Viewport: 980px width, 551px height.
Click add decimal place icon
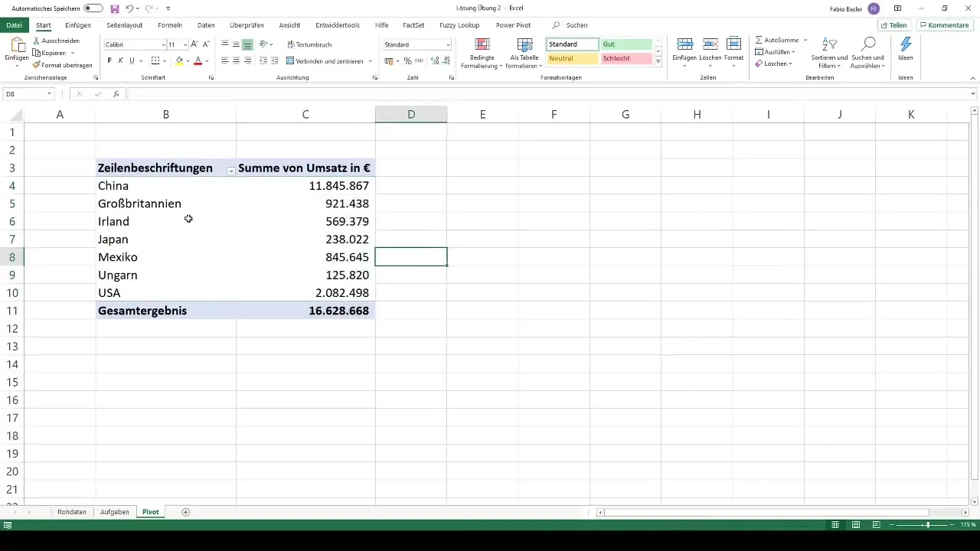pos(435,60)
